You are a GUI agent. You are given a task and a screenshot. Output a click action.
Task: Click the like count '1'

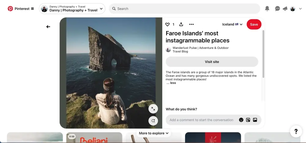pos(173,24)
